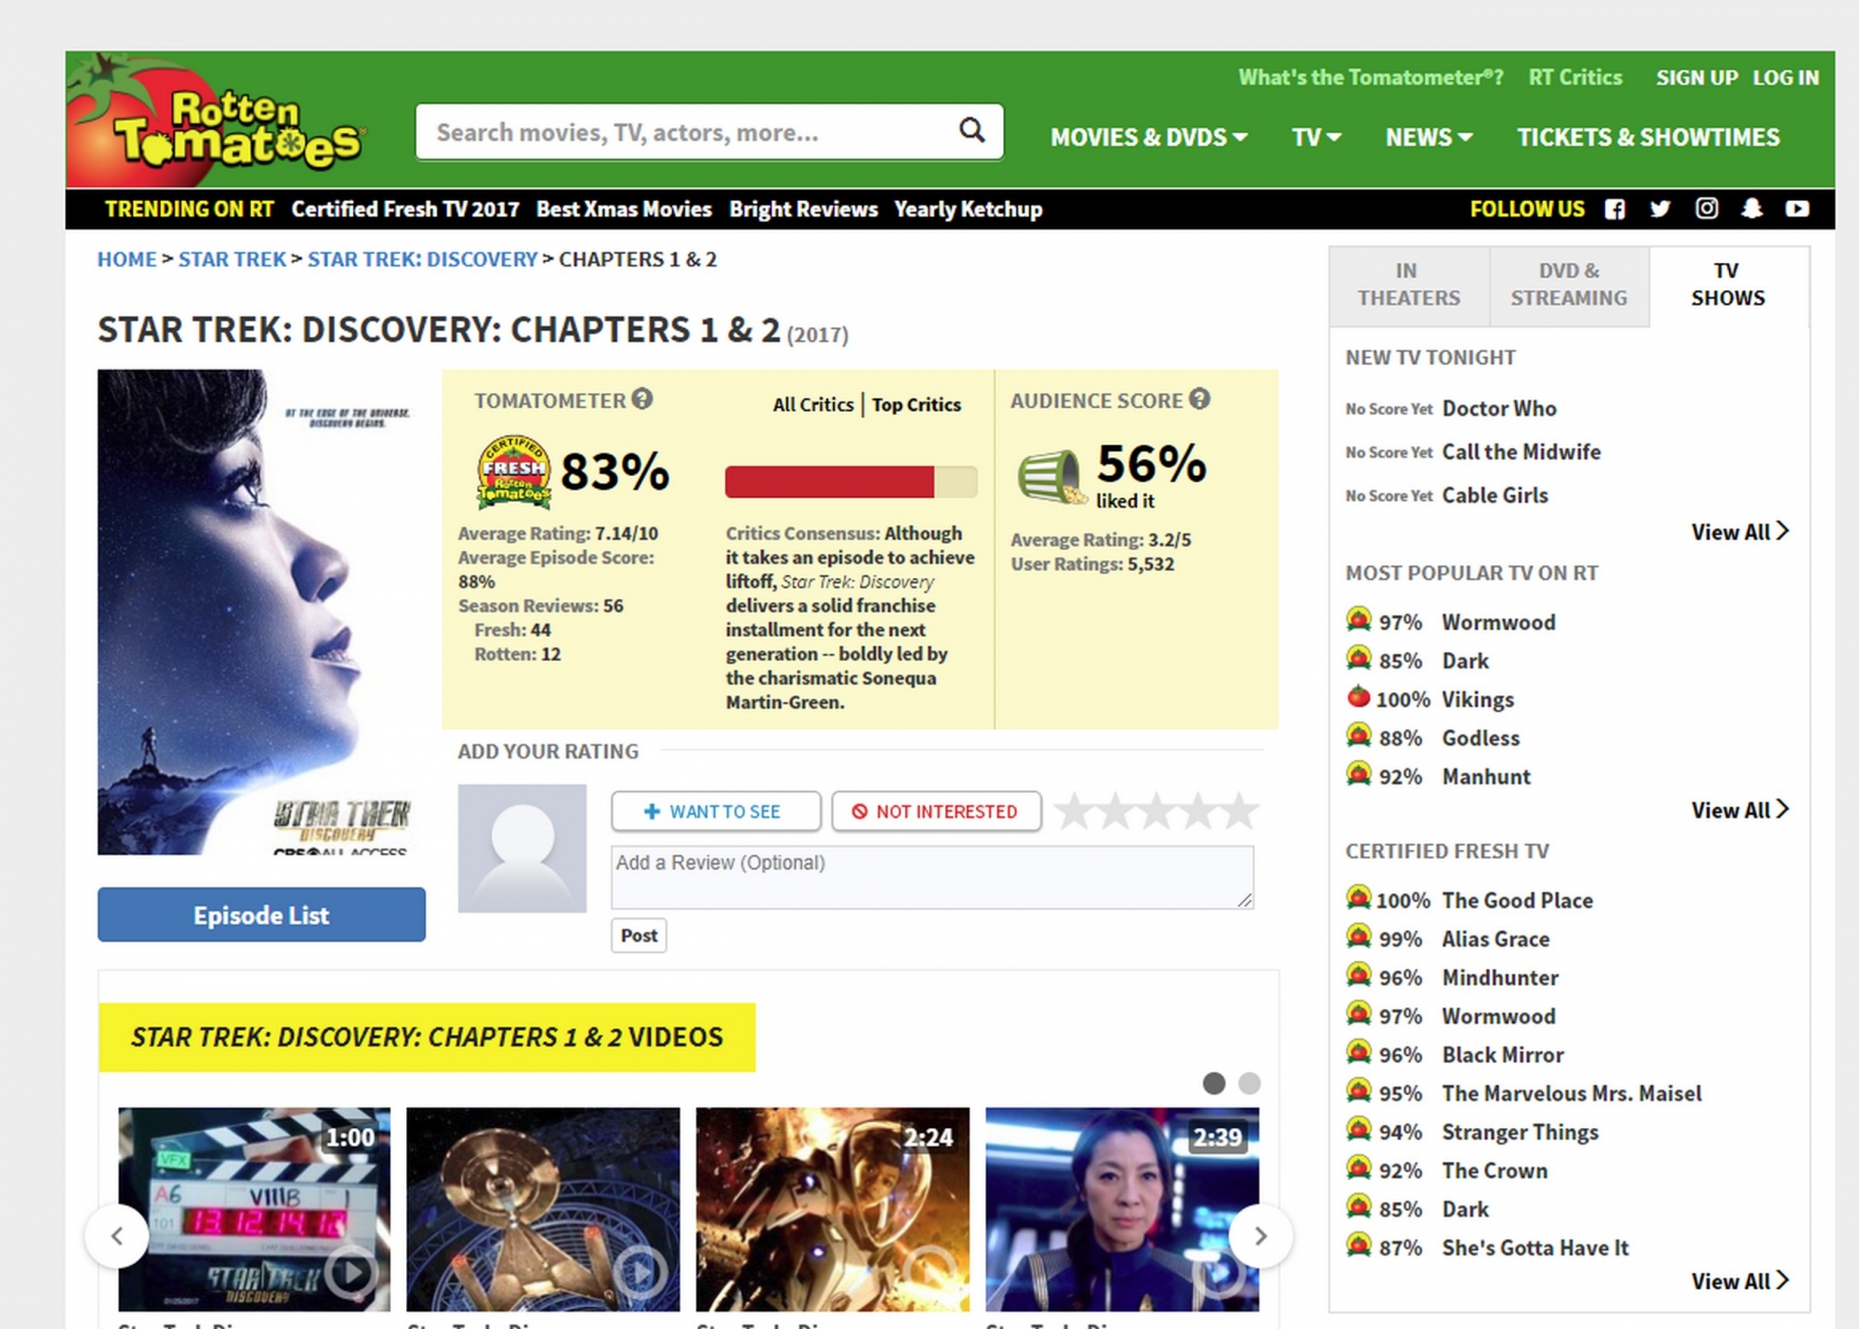
Task: Go to Home breadcrumb
Action: tap(127, 259)
